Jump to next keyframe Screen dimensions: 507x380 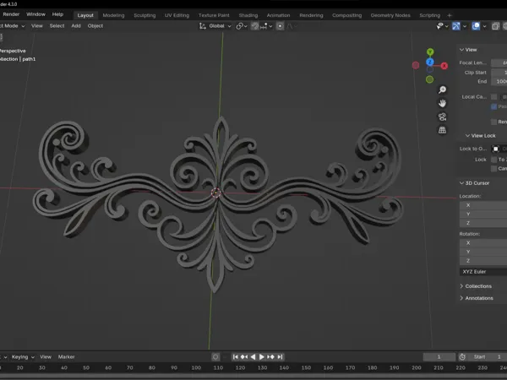(270, 356)
